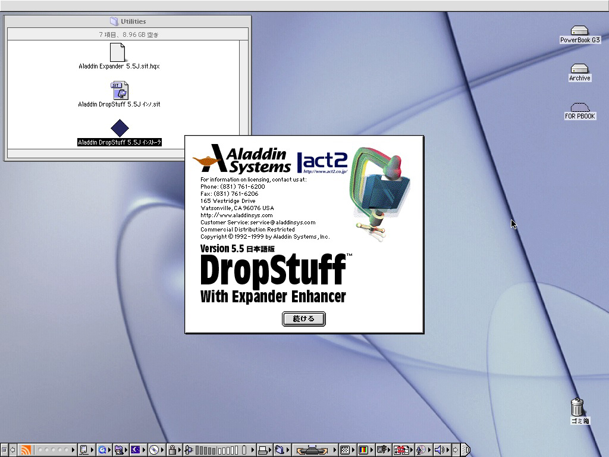Viewport: 609px width, 457px height.
Task: Click the Utilities window vertical scrollbar
Action: [243, 95]
